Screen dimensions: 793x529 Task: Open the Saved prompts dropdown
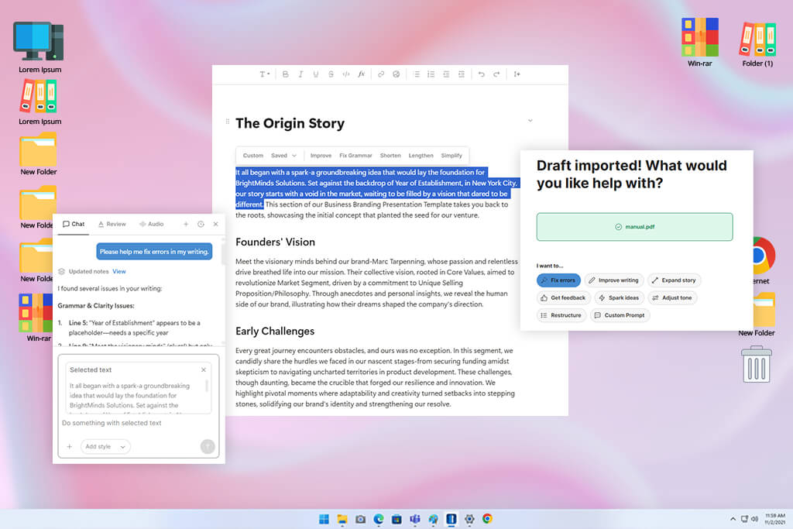[283, 156]
